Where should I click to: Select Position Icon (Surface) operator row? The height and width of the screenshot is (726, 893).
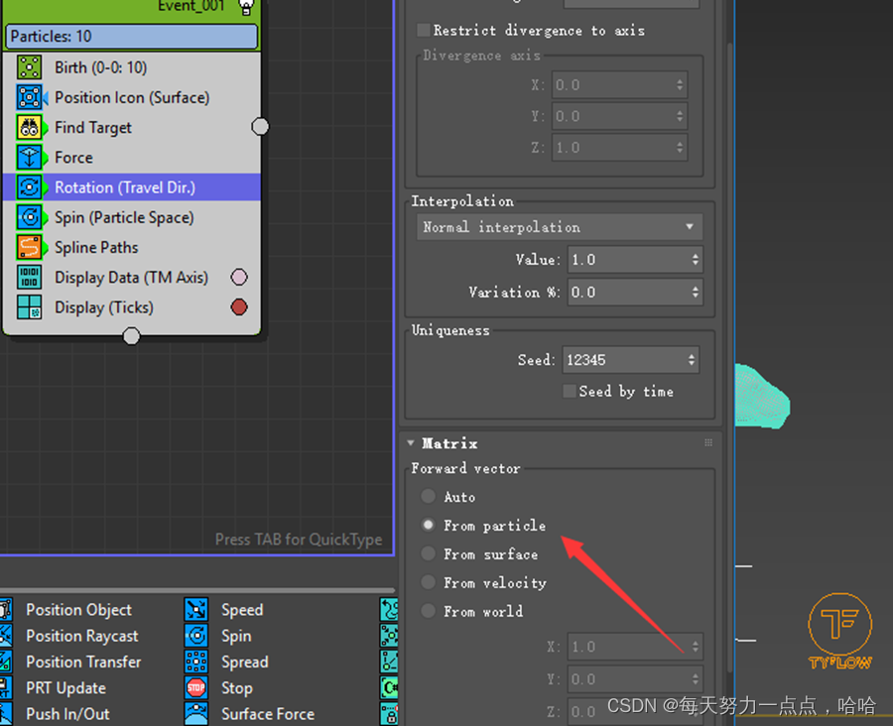pyautogui.click(x=132, y=97)
